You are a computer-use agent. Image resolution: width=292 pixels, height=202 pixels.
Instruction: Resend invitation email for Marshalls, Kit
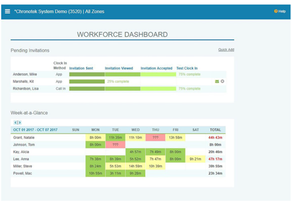pyautogui.click(x=217, y=81)
